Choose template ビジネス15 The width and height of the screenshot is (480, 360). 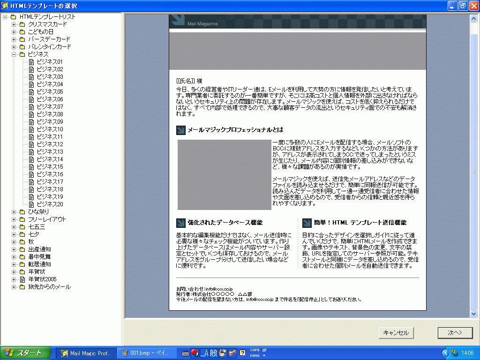50,167
